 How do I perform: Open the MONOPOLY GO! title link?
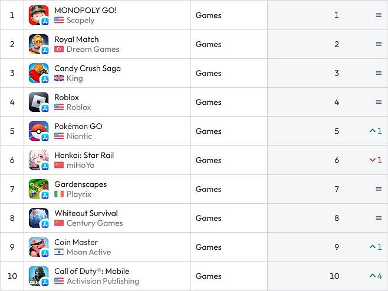point(86,10)
